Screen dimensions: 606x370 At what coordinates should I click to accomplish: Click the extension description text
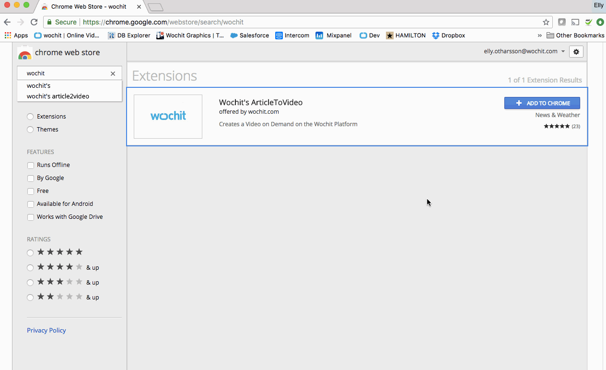288,124
